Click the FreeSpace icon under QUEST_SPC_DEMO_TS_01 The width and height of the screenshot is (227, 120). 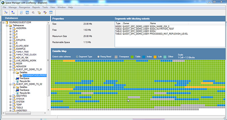[x=17, y=78]
